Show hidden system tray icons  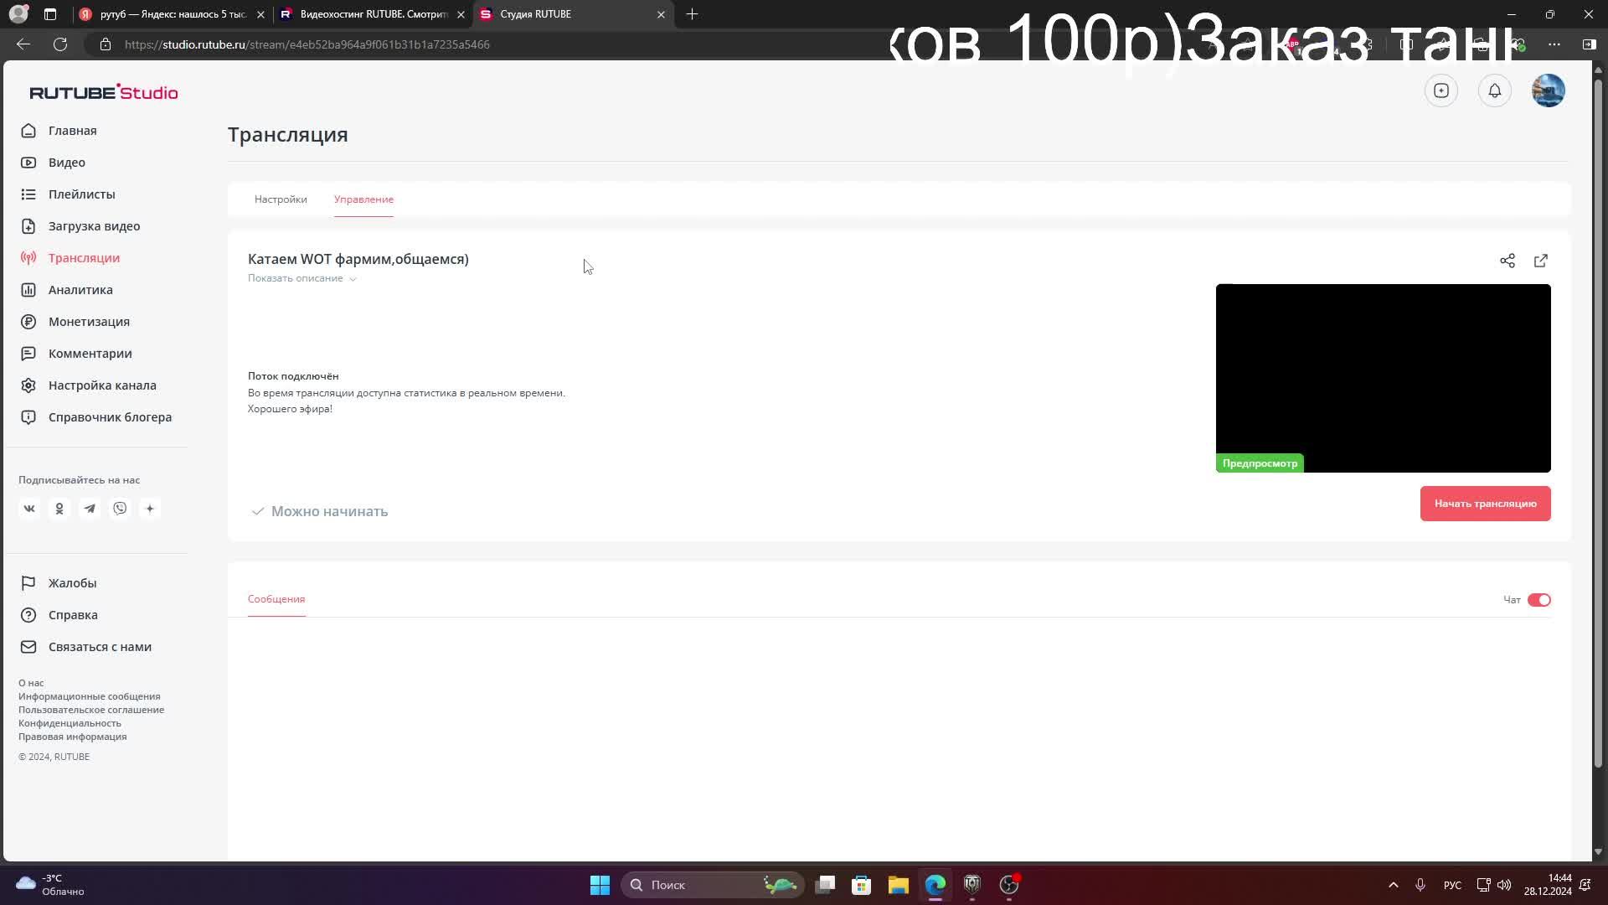click(x=1394, y=885)
